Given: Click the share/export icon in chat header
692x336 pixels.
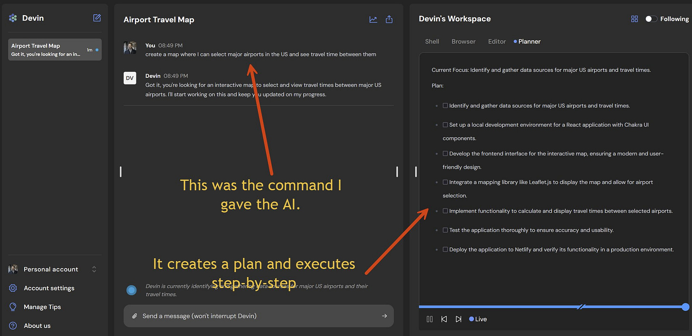Looking at the screenshot, I should pyautogui.click(x=389, y=19).
